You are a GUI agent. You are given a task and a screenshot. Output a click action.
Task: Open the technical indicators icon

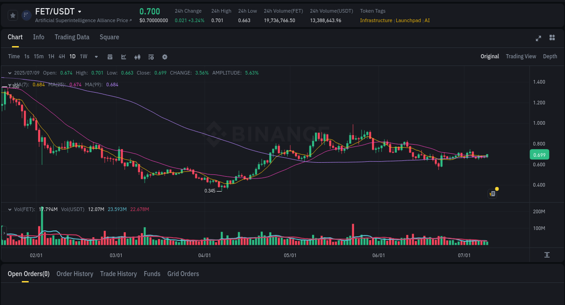(x=137, y=57)
